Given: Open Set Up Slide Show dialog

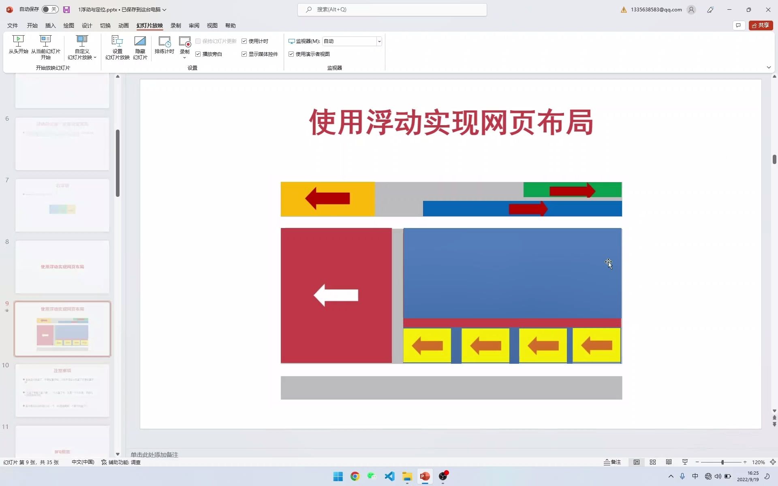Looking at the screenshot, I should pyautogui.click(x=117, y=47).
